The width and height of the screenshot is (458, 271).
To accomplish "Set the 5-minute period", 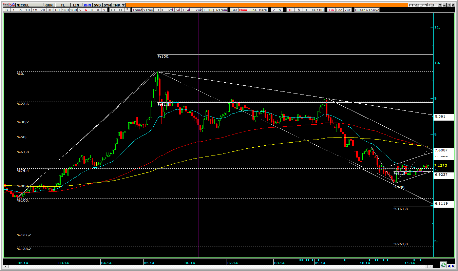I will pos(20,10).
